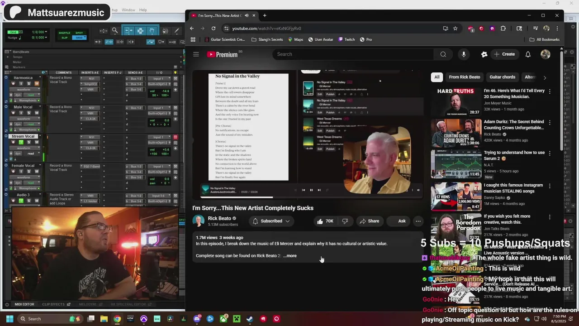
Task: Open the YouTube hamburger guide menu
Action: [x=196, y=54]
